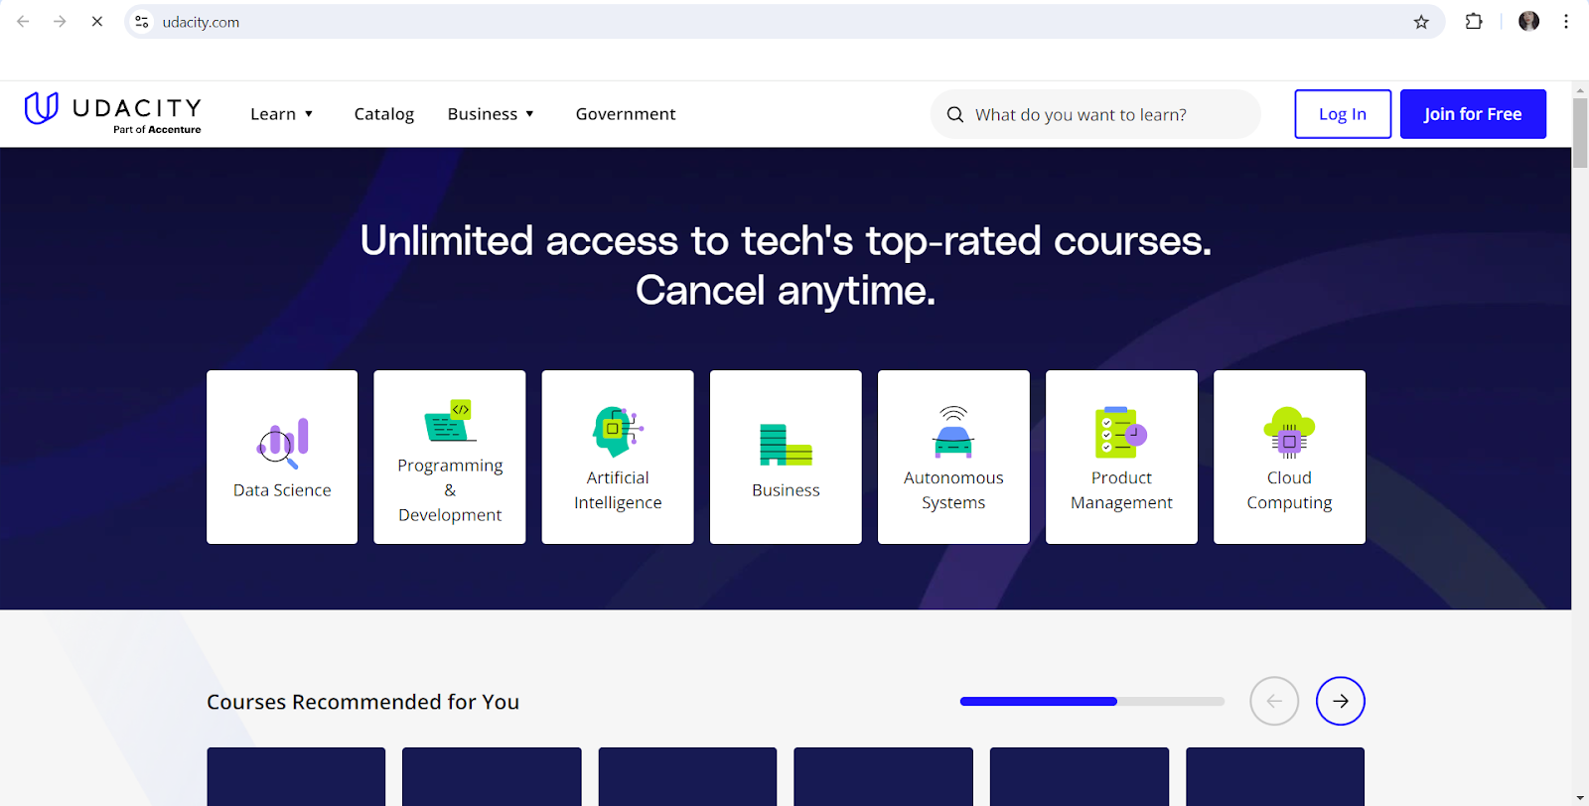The image size is (1589, 806).
Task: Click the 'Cancel anytime.' headline text
Action: point(786,291)
